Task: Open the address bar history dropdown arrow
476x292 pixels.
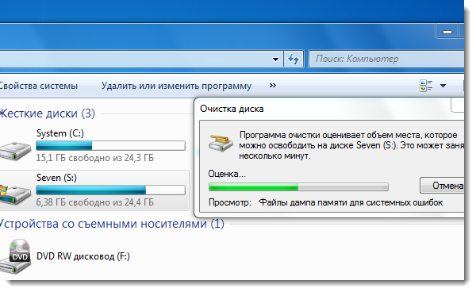Action: [x=275, y=60]
